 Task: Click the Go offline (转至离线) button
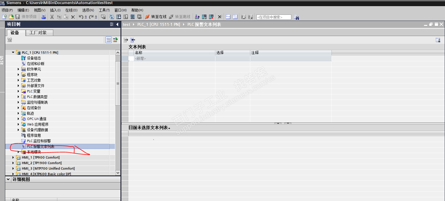pos(180,17)
